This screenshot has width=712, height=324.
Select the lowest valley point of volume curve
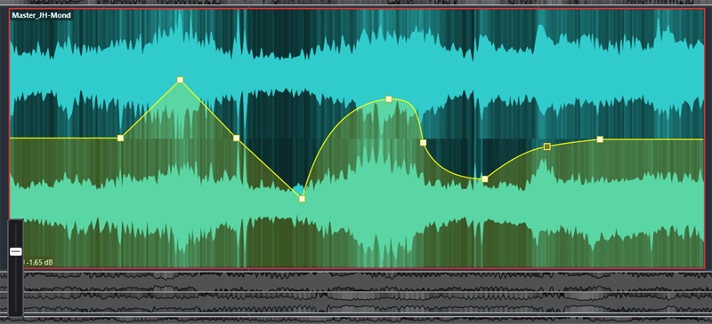coord(302,199)
